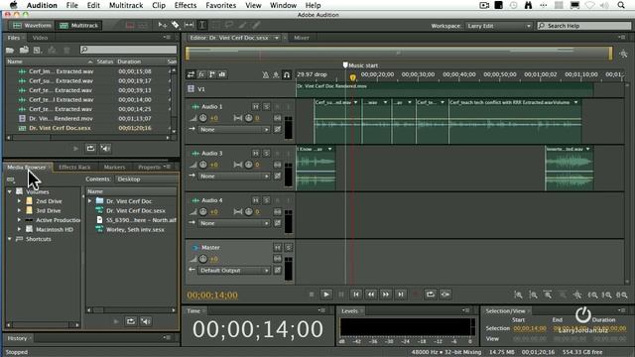This screenshot has height=357, width=635.
Task: Start playback with the Play button
Action: pyautogui.click(x=326, y=295)
